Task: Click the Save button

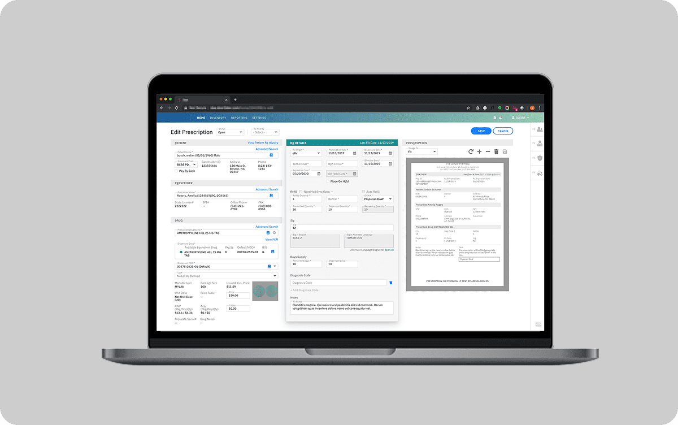Action: click(481, 131)
